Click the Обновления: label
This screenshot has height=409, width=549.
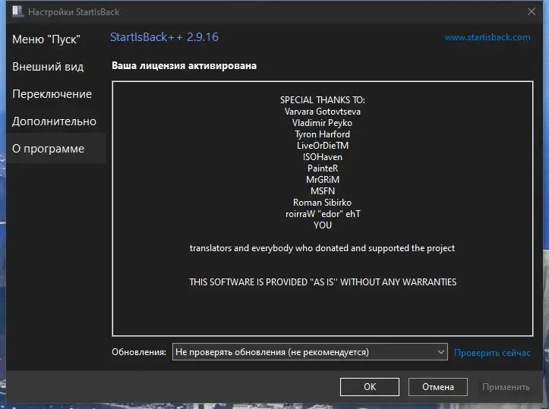click(139, 352)
